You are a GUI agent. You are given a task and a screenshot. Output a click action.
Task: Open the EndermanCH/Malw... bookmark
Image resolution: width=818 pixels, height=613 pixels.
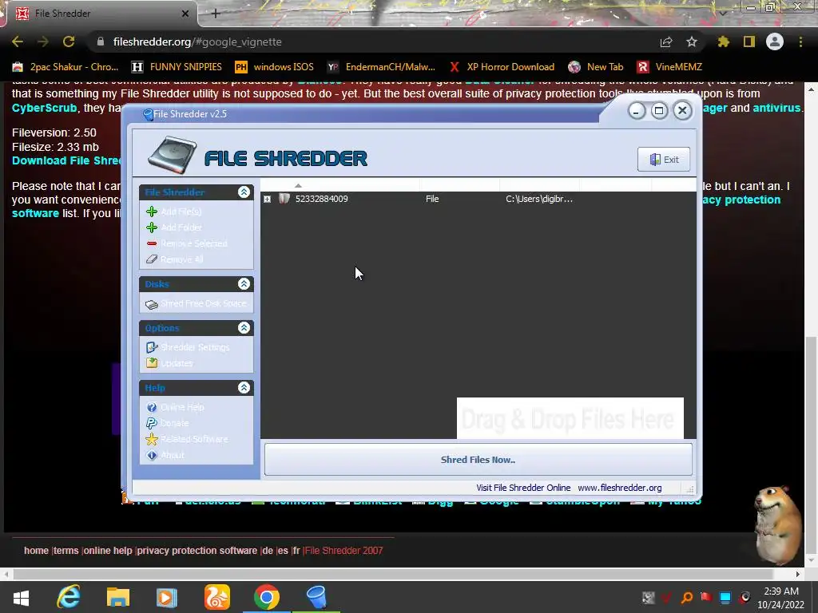(x=381, y=67)
